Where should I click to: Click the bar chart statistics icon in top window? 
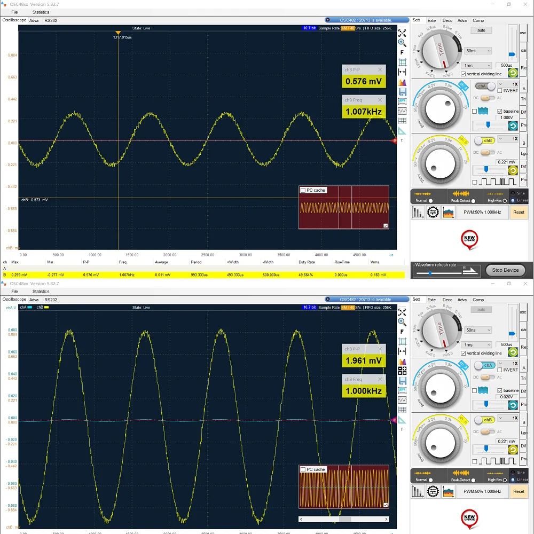(418, 212)
